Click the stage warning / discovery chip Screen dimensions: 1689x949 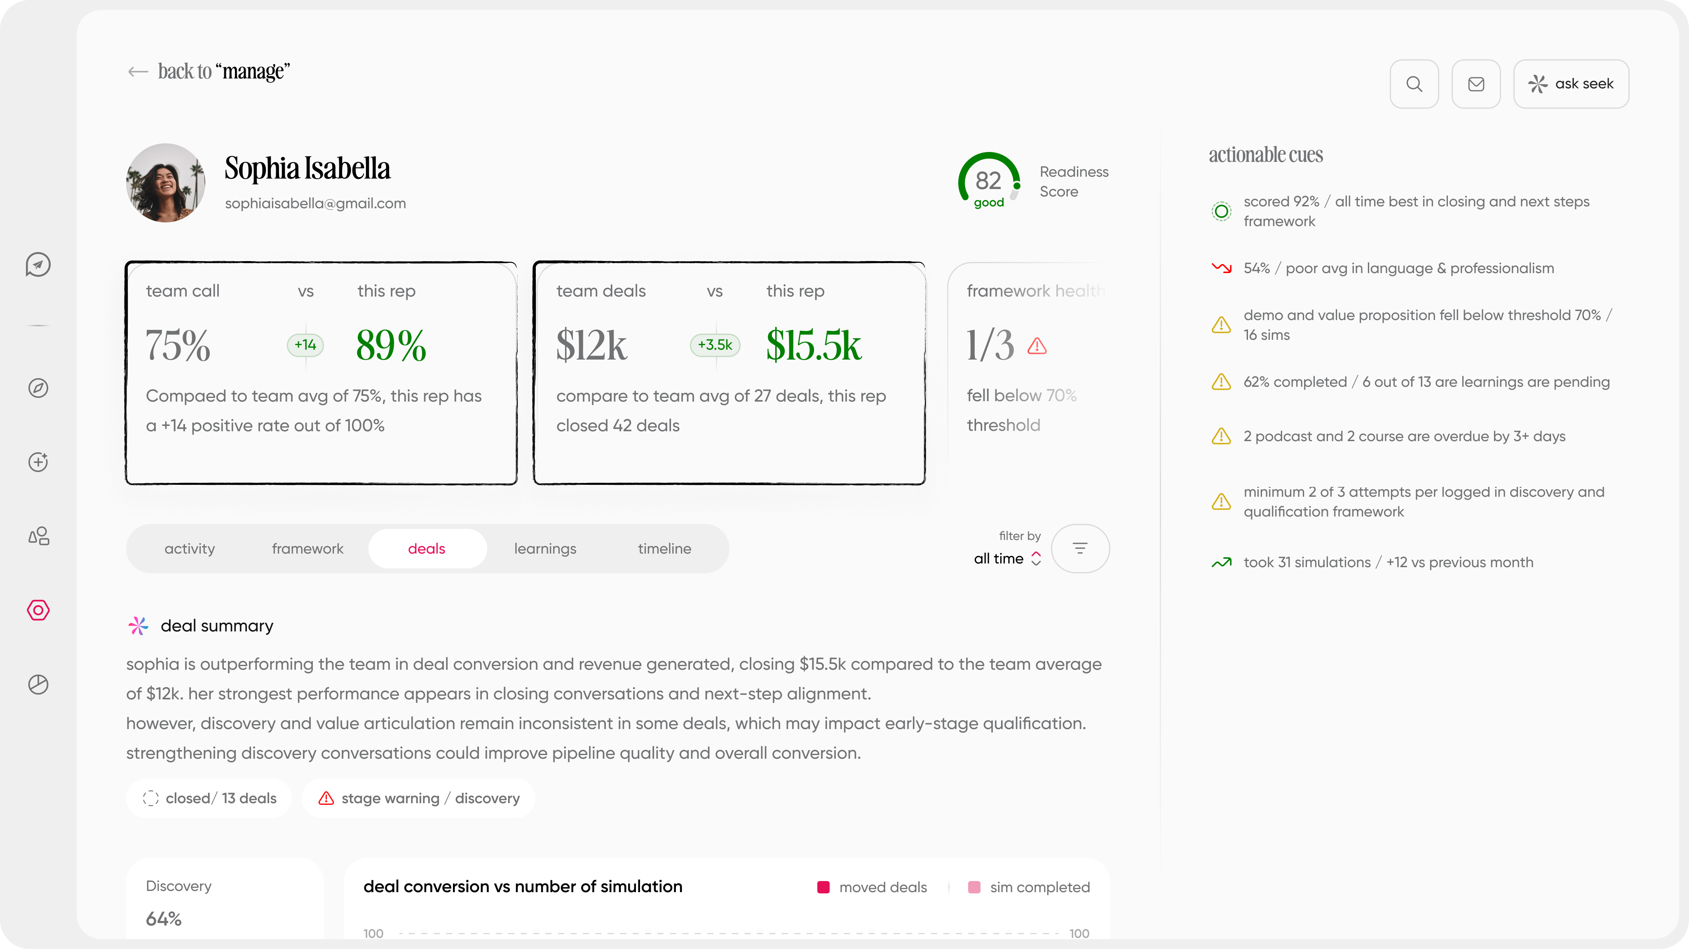(418, 798)
